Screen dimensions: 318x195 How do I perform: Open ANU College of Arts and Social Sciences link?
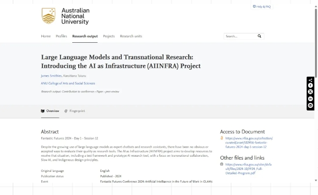coord(68,84)
